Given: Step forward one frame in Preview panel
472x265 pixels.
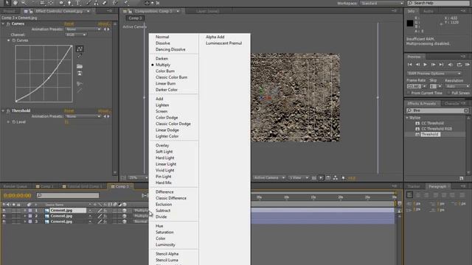Looking at the screenshot, I should click(433, 65).
